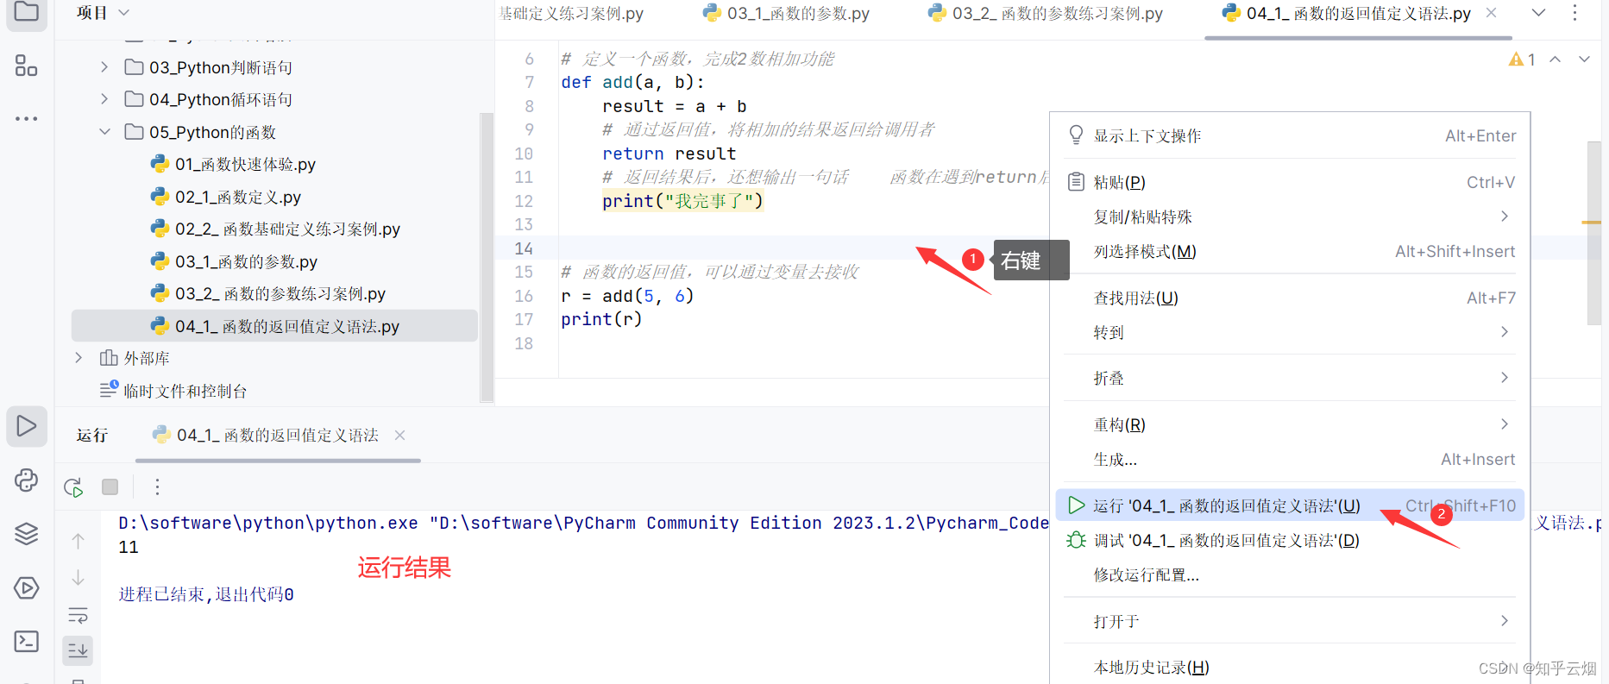The width and height of the screenshot is (1609, 684).
Task: Select 04_1_函数的返回值定义语法.py in project tree
Action: click(274, 326)
